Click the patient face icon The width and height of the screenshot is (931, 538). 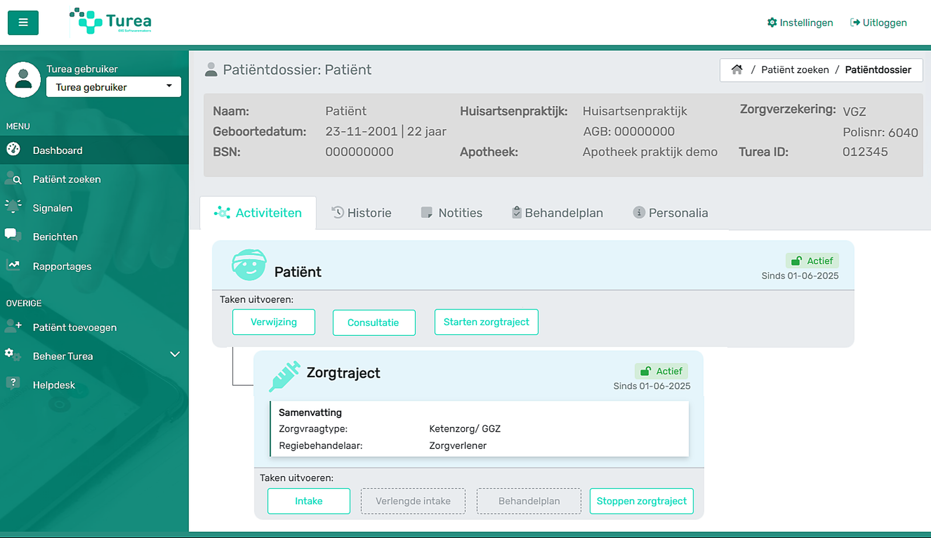[248, 264]
